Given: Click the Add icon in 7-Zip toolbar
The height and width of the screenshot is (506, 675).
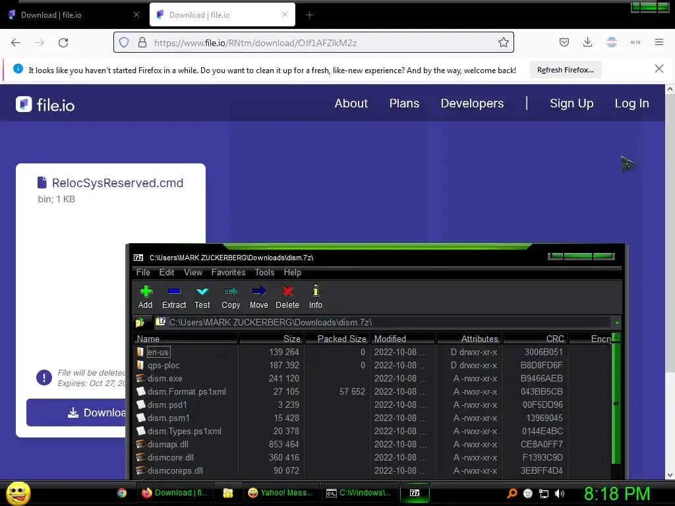Looking at the screenshot, I should (146, 291).
